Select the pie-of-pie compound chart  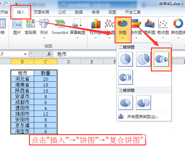[162, 59]
